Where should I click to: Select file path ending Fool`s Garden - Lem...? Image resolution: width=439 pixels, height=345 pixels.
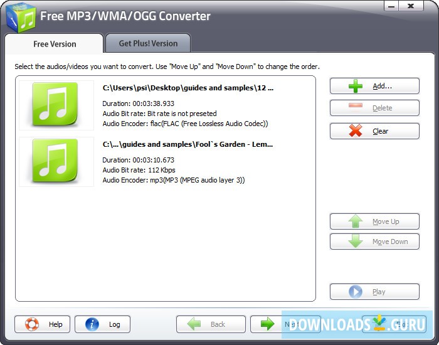pos(188,144)
